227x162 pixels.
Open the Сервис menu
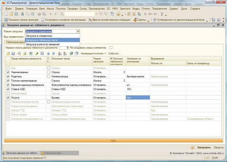174,9
